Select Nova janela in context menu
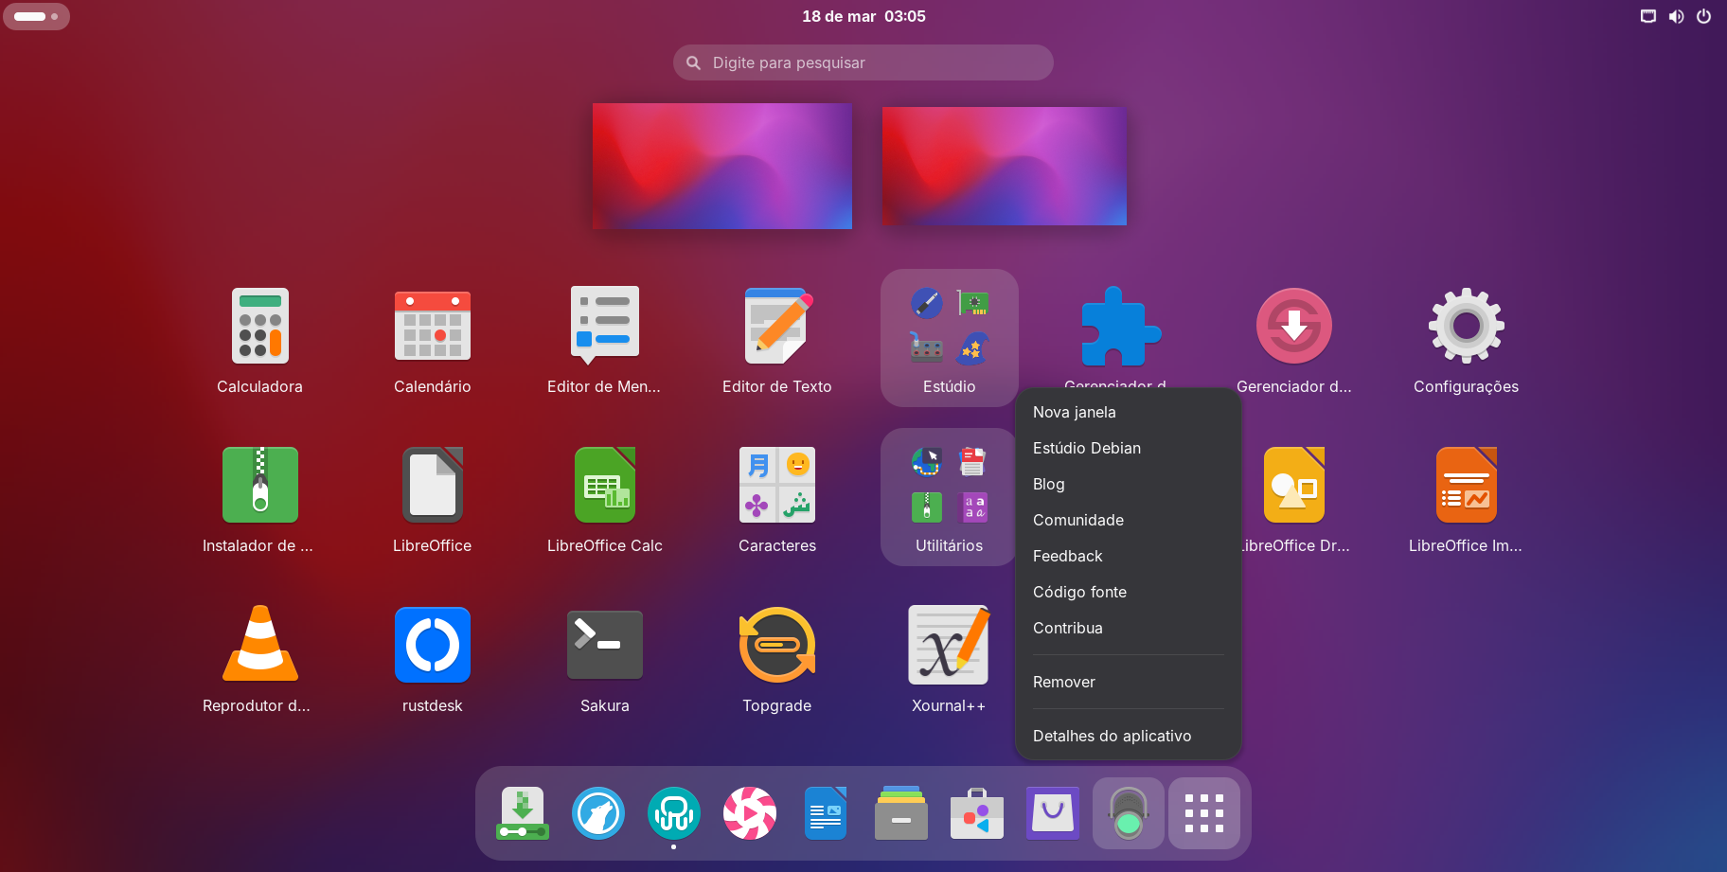Screen dimensions: 1727x872 tap(1074, 412)
